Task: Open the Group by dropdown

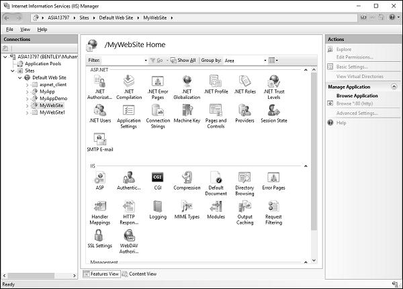Action: pyautogui.click(x=244, y=60)
